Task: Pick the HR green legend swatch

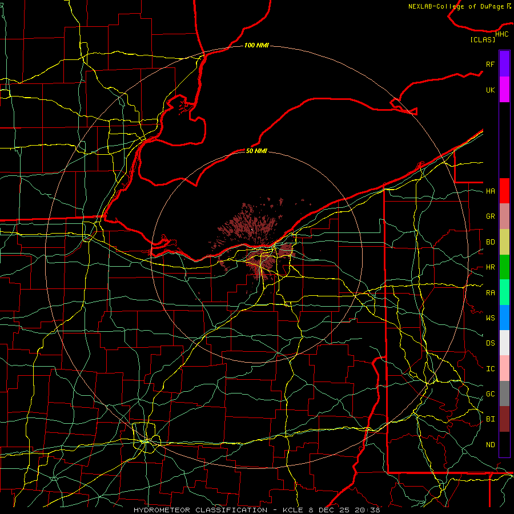Action: click(x=504, y=267)
